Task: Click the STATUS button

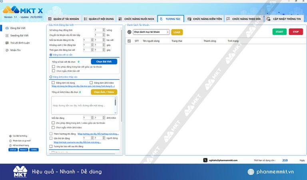Action: click(x=13, y=150)
